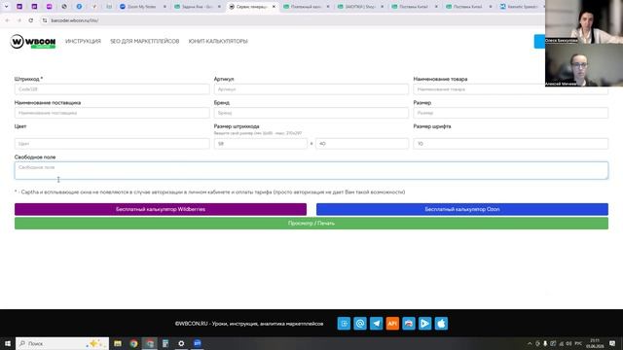Screen dimensions: 623x350
Task: Focus the Артикул input field
Action: coord(311,89)
